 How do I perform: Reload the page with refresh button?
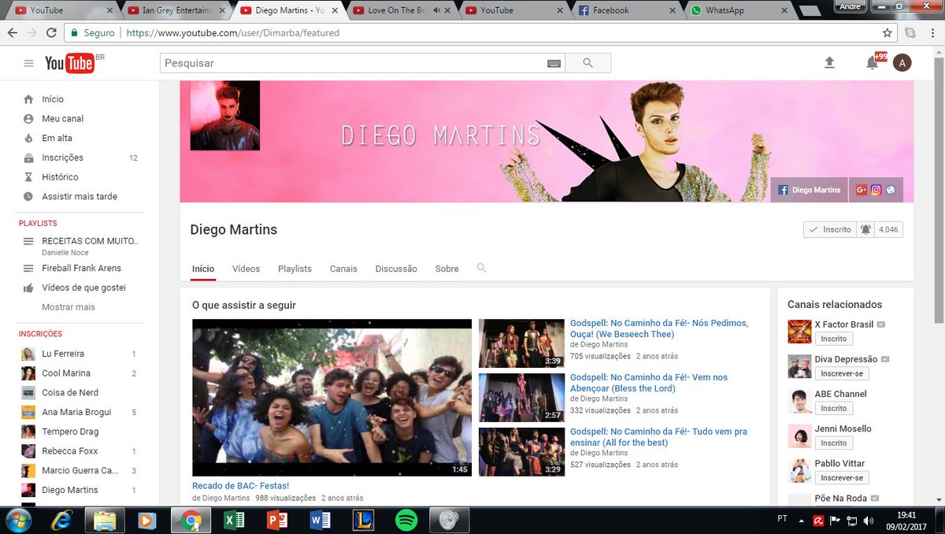point(51,33)
